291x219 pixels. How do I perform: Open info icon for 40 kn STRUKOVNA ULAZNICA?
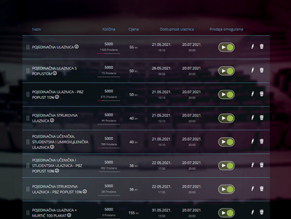point(52,120)
